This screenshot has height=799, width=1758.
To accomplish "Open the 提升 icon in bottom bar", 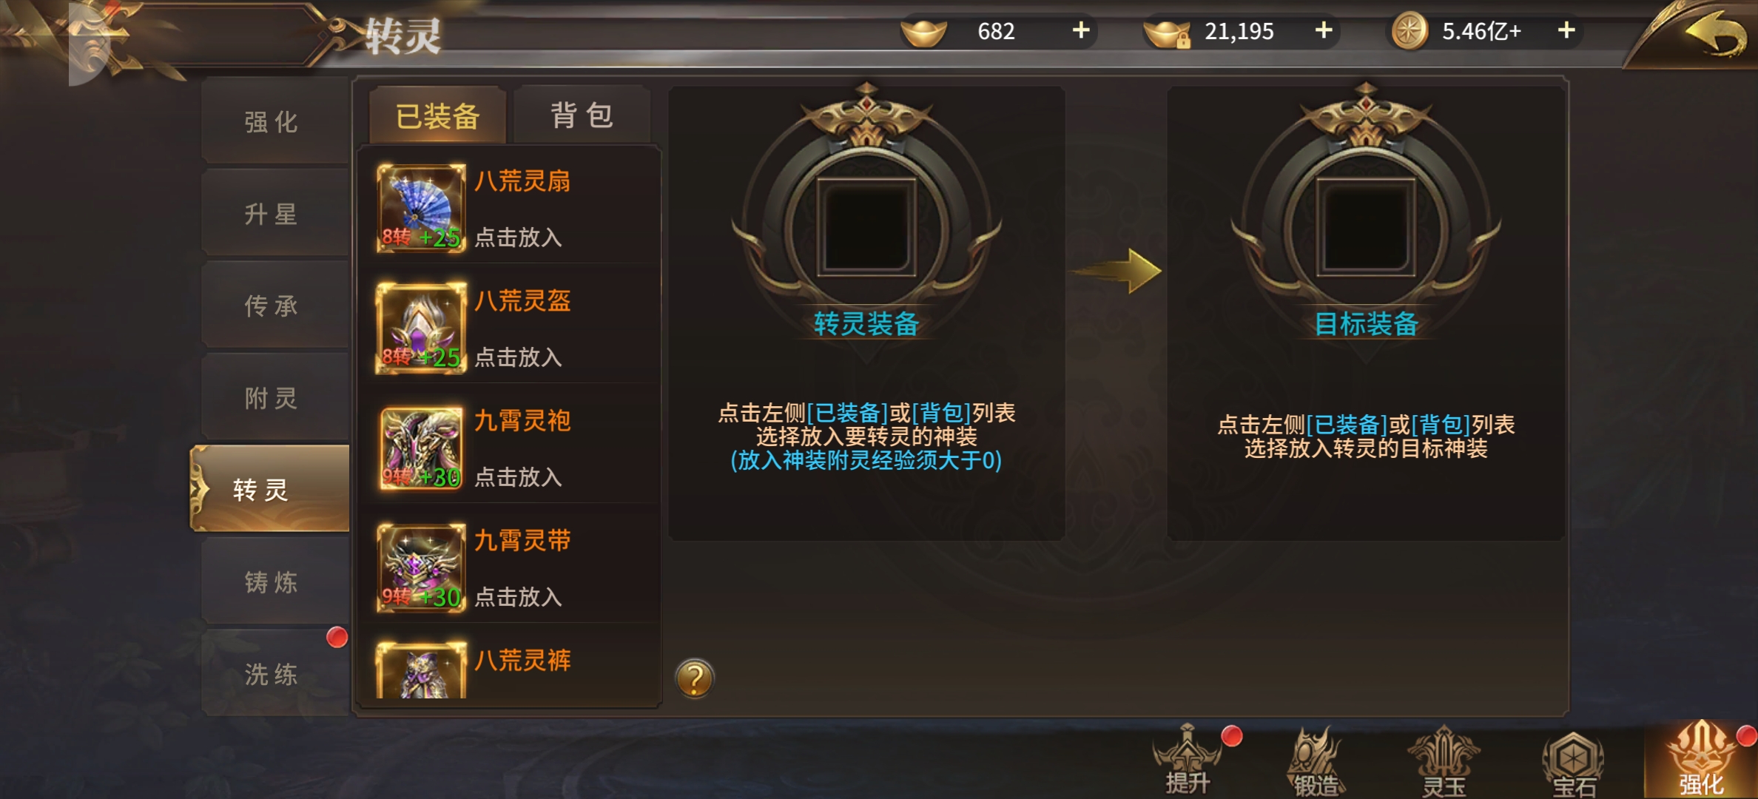I will pyautogui.click(x=1188, y=761).
